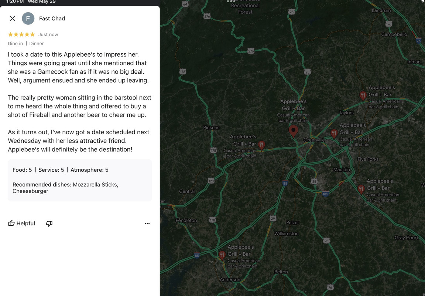Click the Anderson label on the map

coord(230,279)
